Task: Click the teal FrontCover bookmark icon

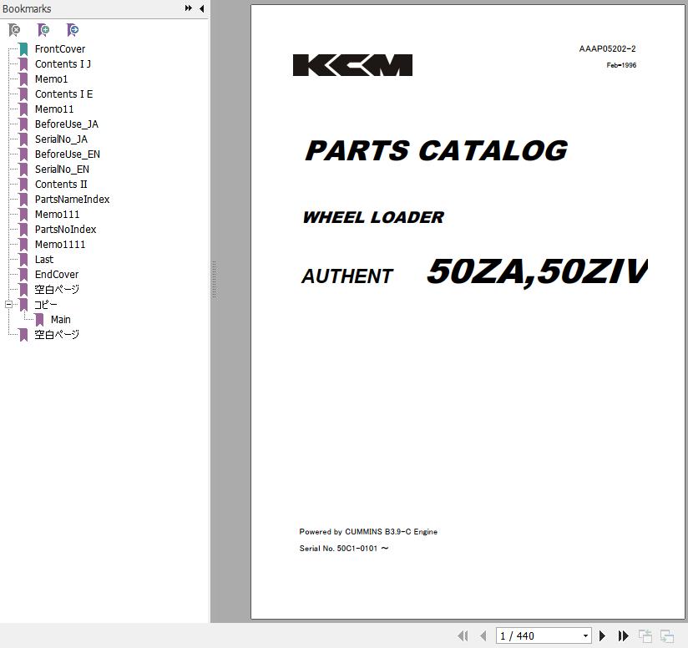Action: (x=23, y=49)
